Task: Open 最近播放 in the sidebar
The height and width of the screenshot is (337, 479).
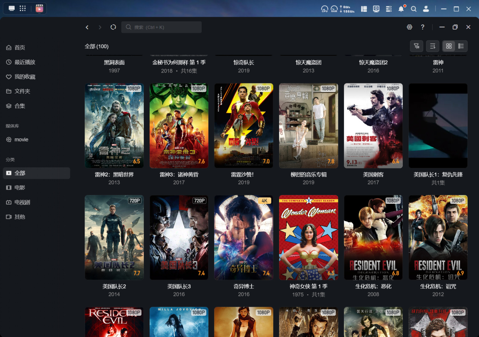Action: pyautogui.click(x=37, y=62)
